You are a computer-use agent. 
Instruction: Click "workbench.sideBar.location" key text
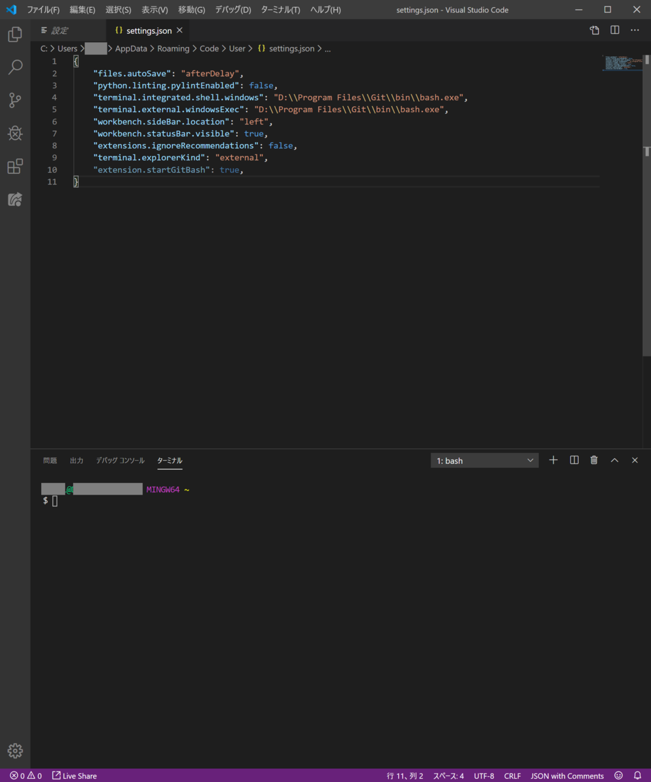tap(162, 122)
